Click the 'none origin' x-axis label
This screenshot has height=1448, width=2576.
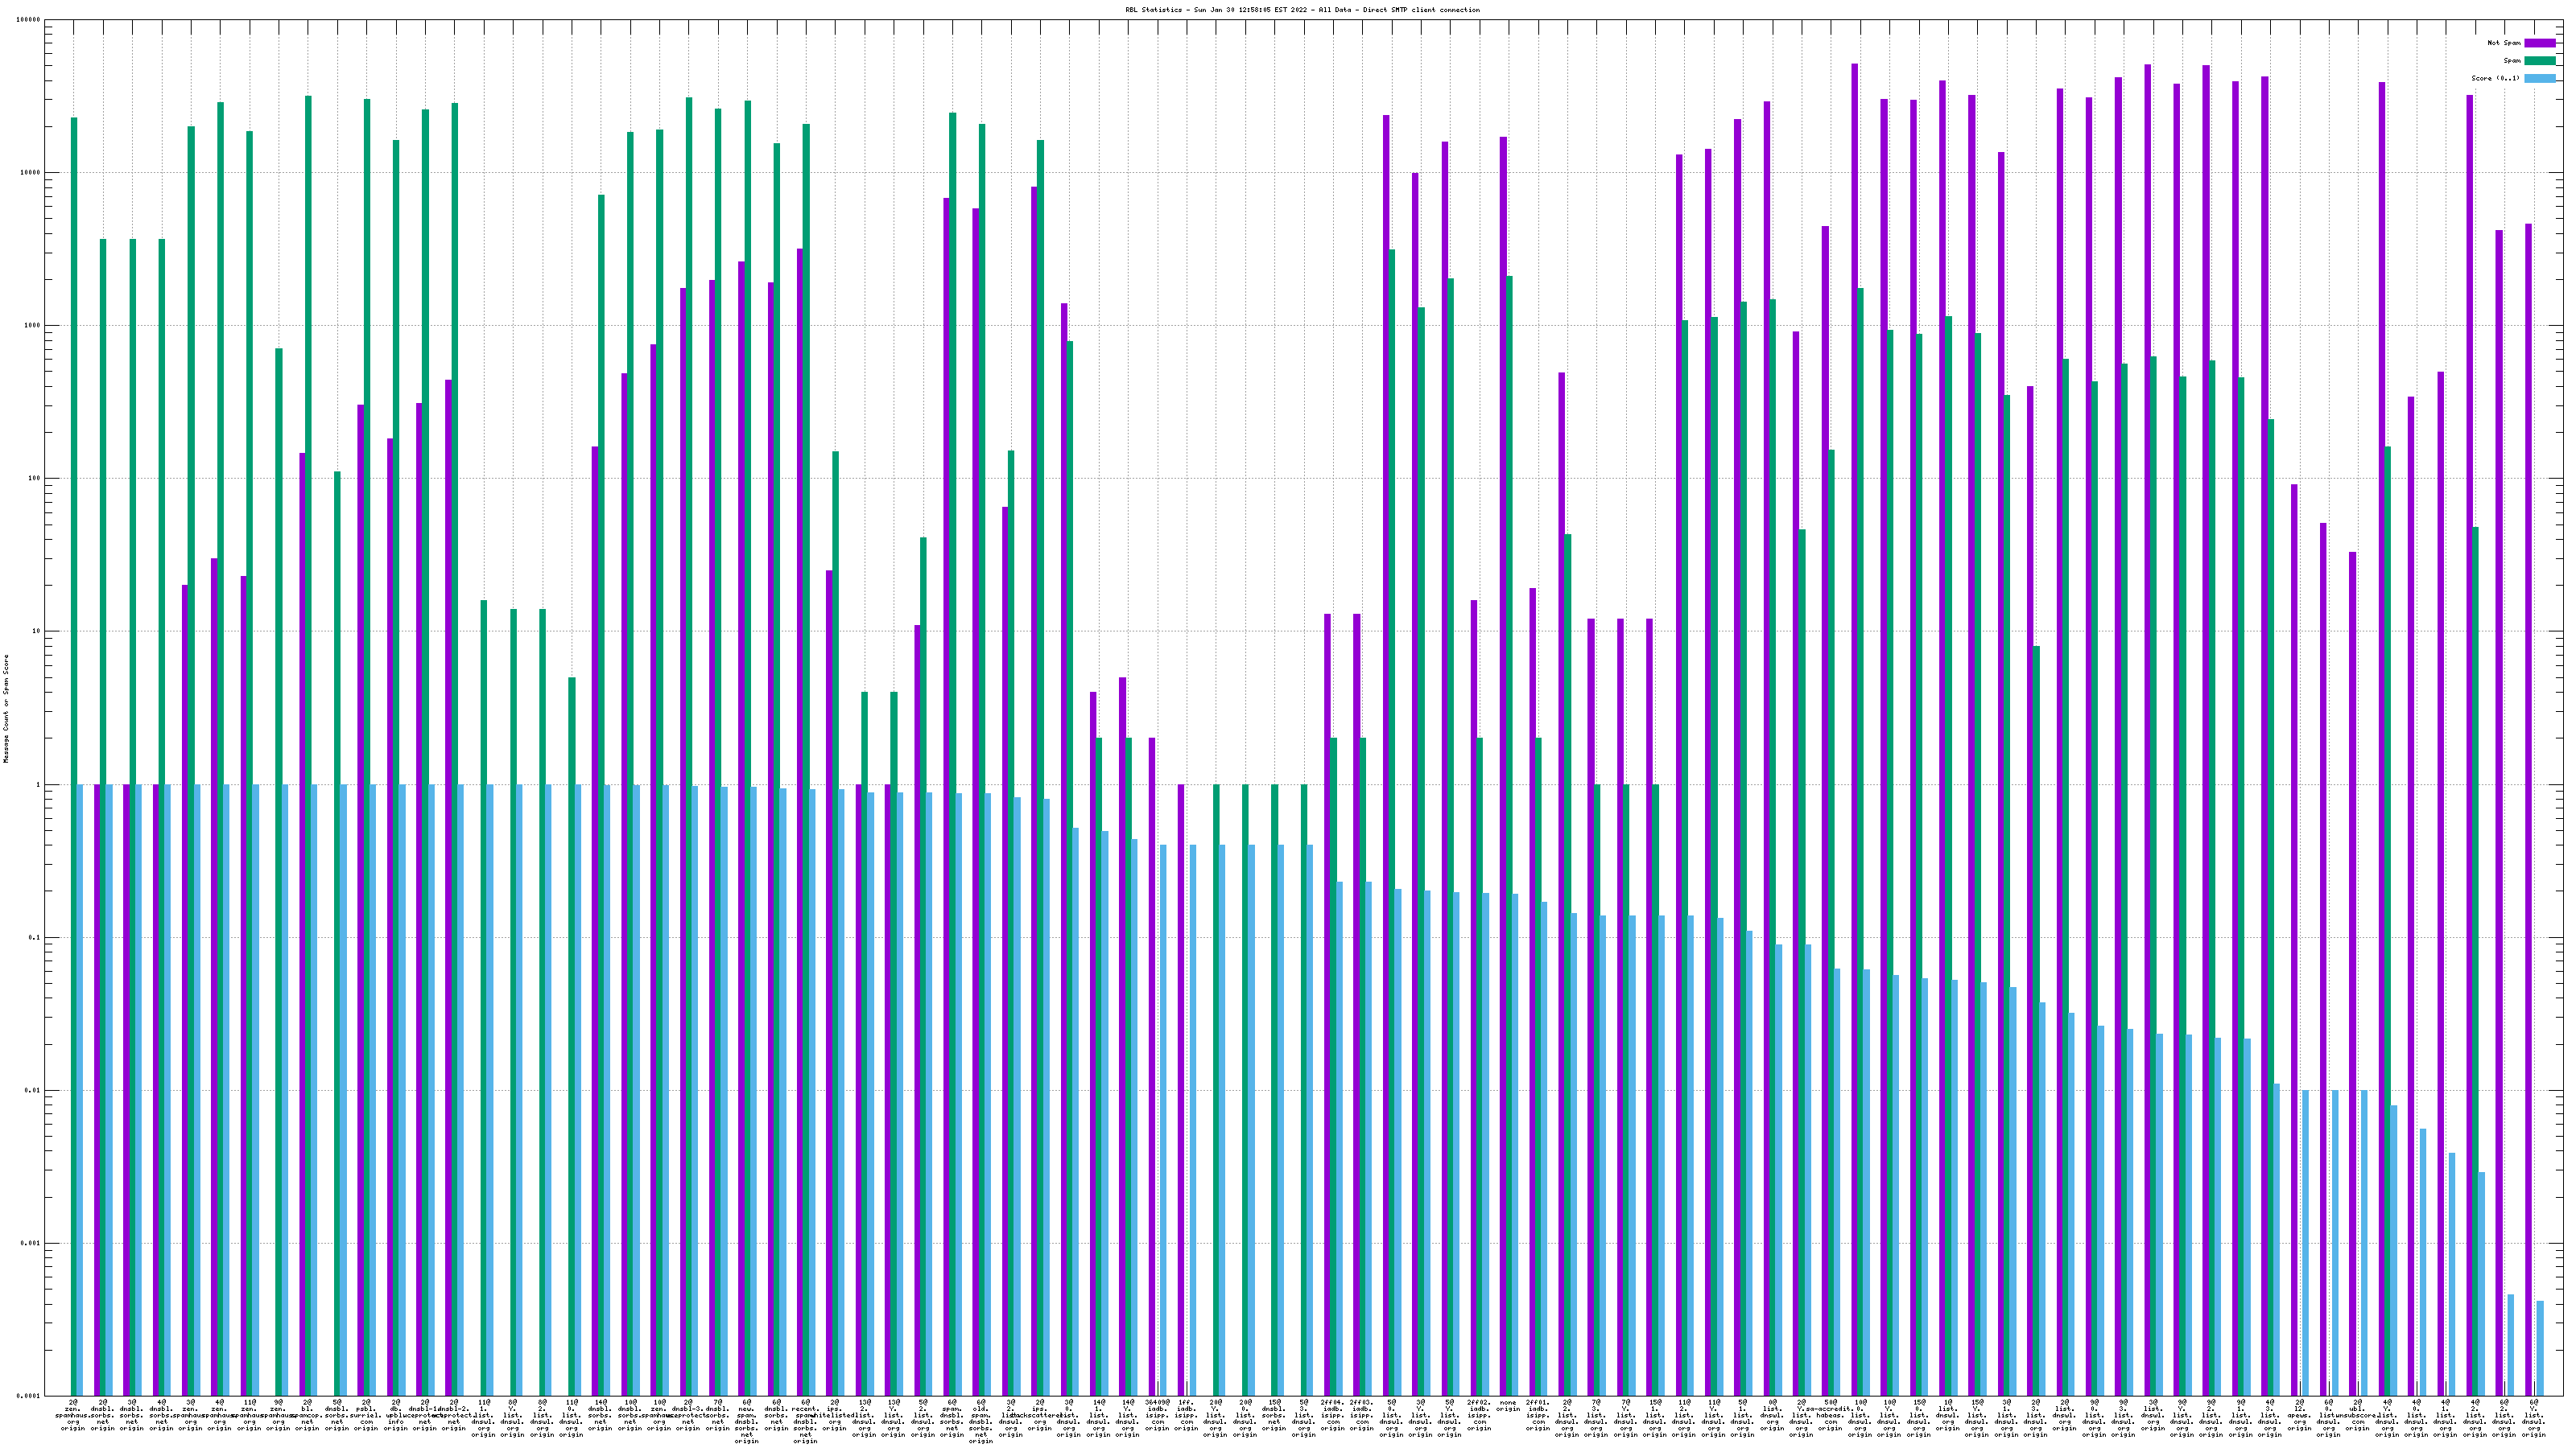(1508, 1405)
